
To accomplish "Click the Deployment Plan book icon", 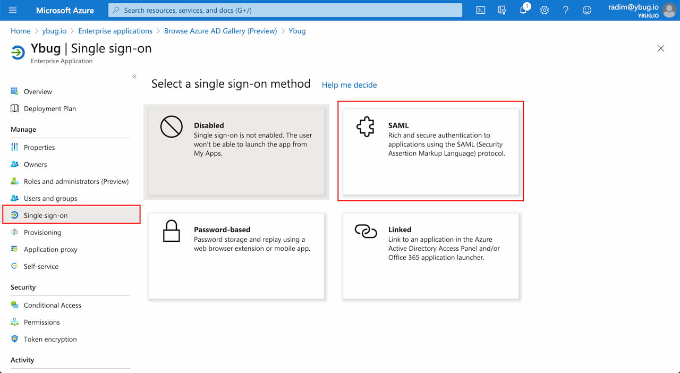I will (x=14, y=108).
